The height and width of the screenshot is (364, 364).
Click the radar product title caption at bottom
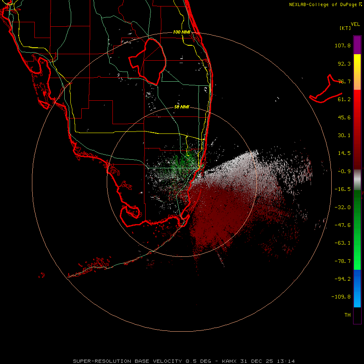[184, 361]
